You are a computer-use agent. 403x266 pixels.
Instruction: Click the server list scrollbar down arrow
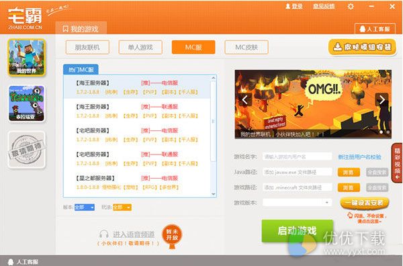214,194
